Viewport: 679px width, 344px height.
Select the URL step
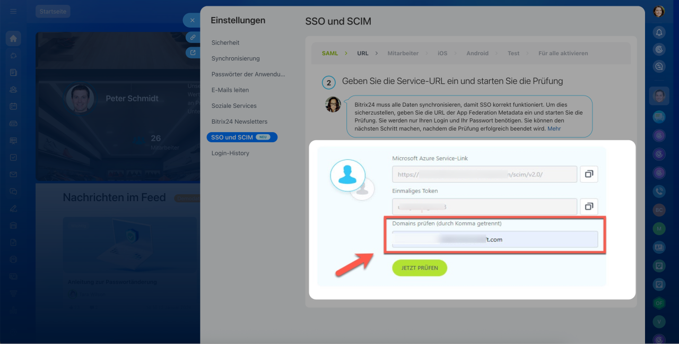[363, 53]
